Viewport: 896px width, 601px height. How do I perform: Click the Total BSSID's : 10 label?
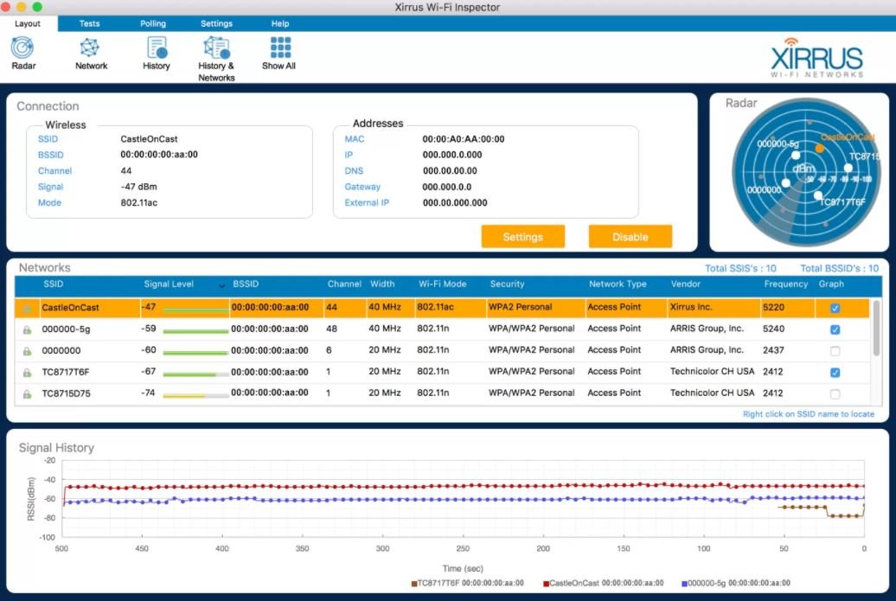[x=839, y=269]
